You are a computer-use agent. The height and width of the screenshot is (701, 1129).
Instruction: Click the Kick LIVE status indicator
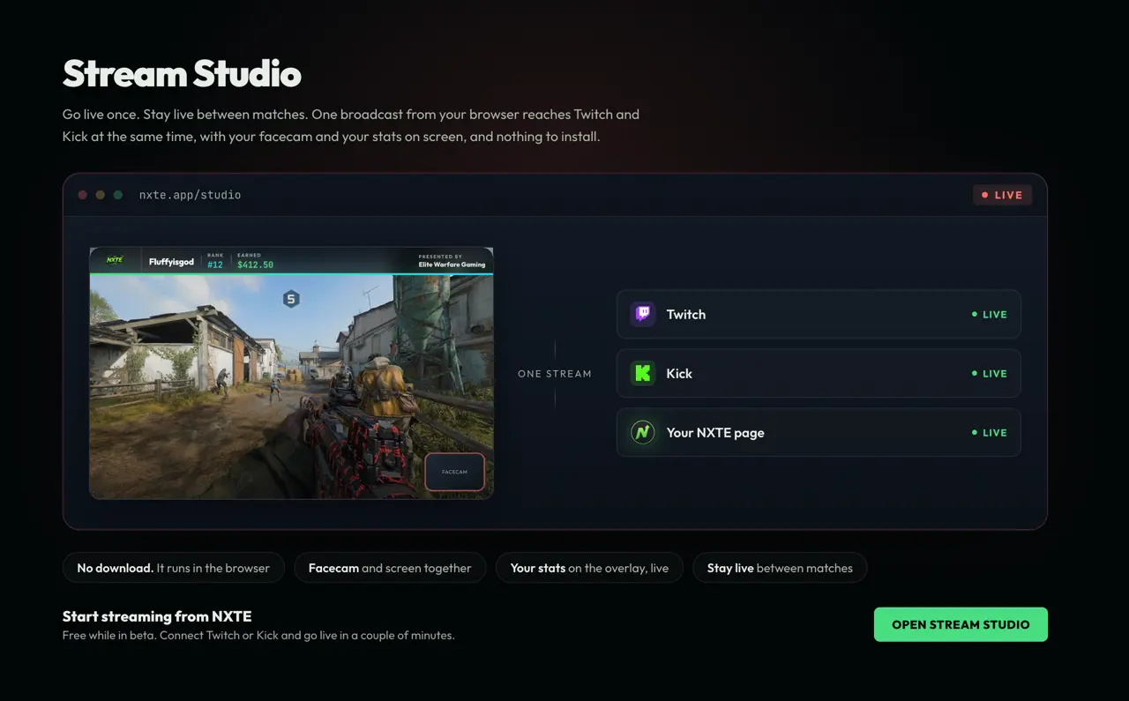coord(990,373)
